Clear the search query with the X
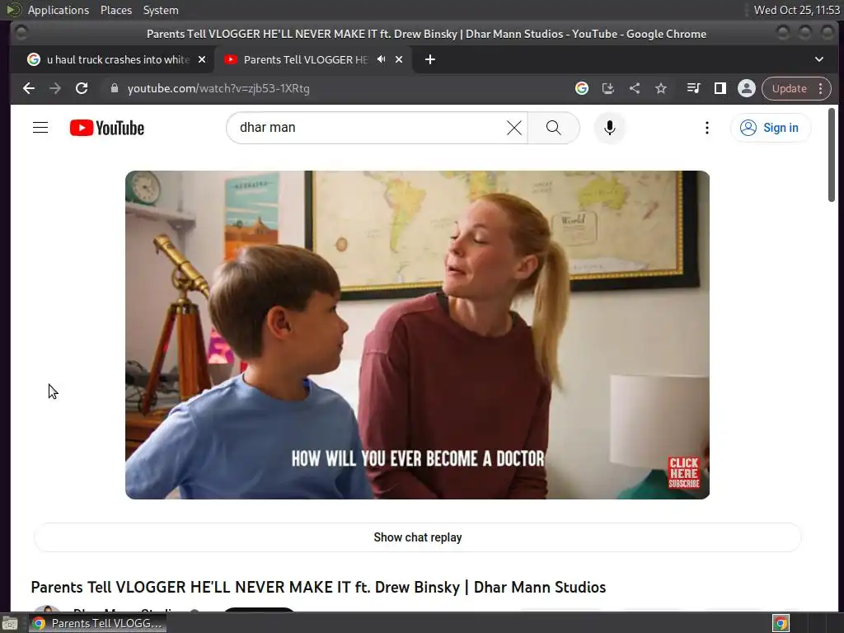The image size is (844, 633). [x=514, y=128]
